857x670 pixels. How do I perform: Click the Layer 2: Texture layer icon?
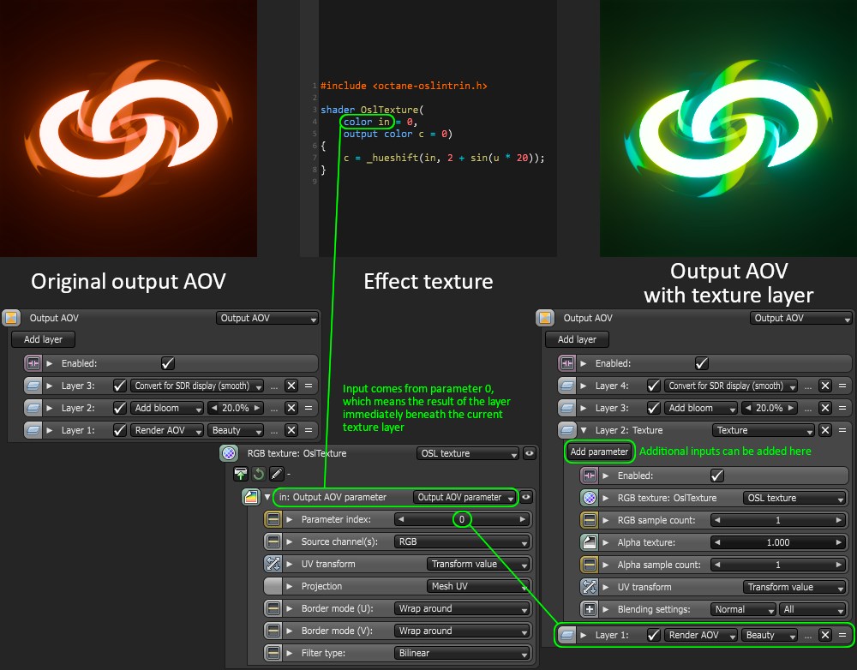(x=567, y=430)
